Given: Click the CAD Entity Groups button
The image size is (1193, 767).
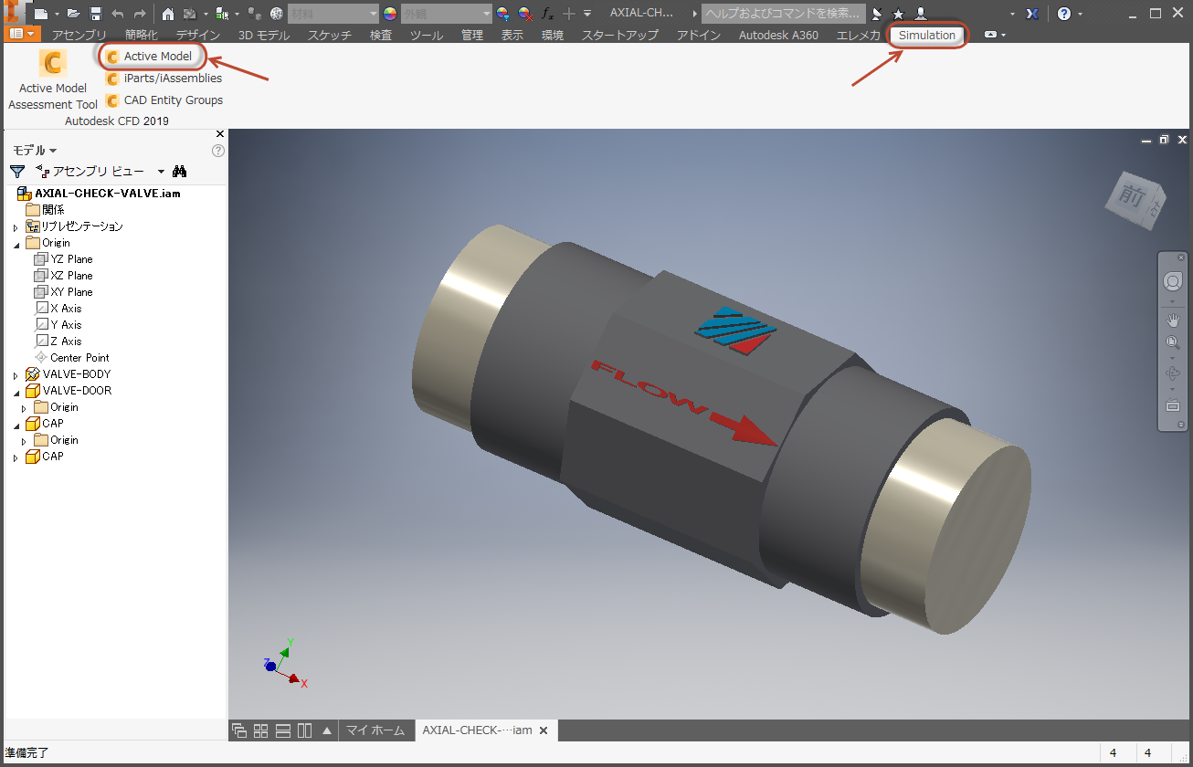Looking at the screenshot, I should click(164, 100).
